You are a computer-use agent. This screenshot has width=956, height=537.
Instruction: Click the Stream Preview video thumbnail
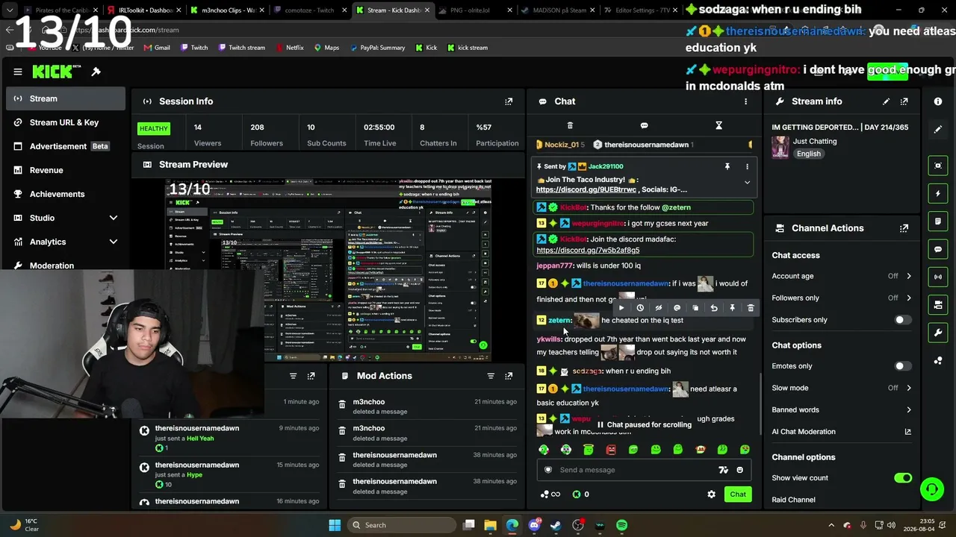[x=328, y=270]
